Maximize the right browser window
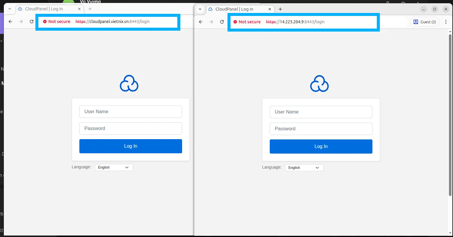Viewport: 453px width, 237px height. [x=435, y=9]
